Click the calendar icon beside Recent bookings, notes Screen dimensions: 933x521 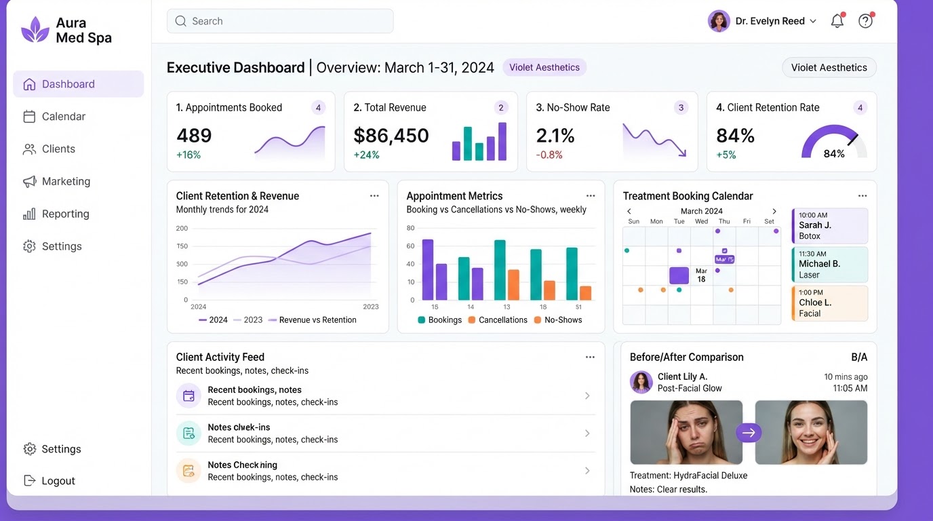pyautogui.click(x=188, y=395)
